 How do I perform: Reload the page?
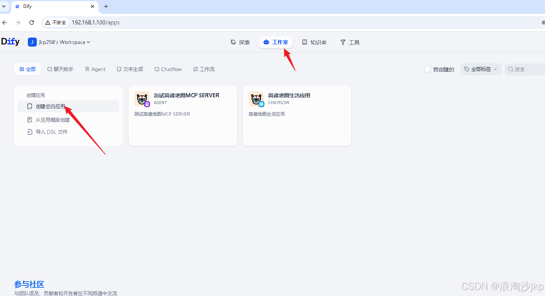32,23
